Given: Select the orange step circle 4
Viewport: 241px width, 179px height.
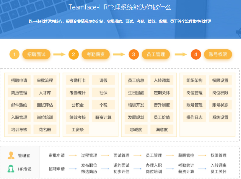Looking at the screenshot, I should [196, 54].
